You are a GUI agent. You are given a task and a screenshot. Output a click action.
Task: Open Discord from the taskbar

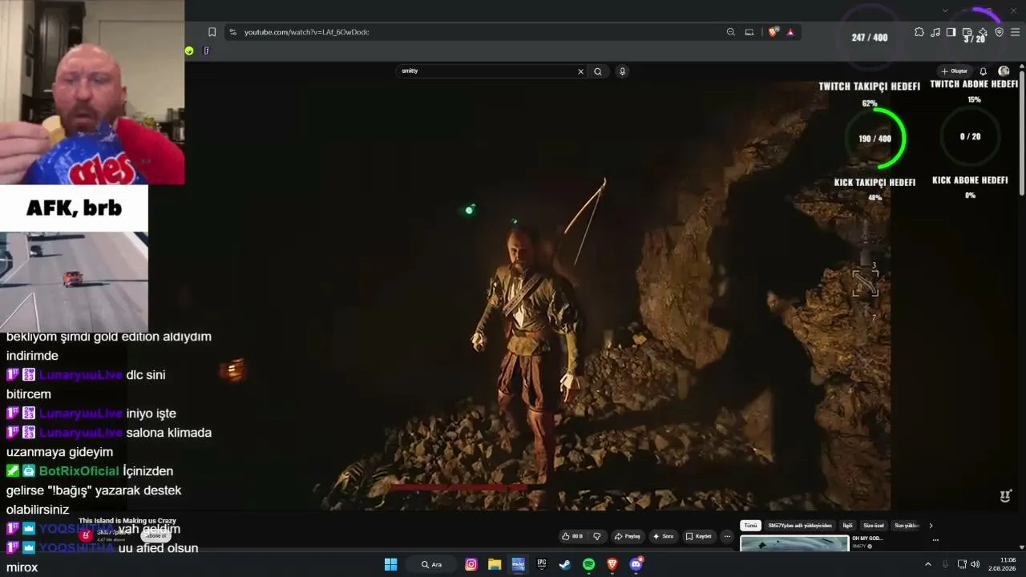point(636,564)
